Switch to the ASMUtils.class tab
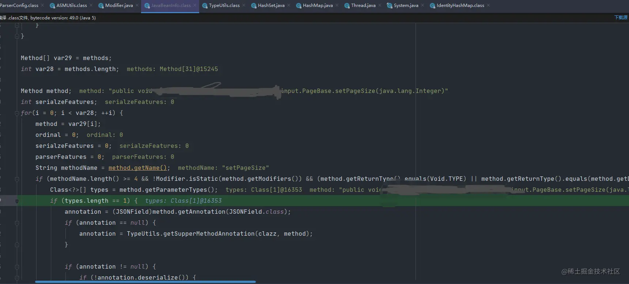 (x=72, y=5)
